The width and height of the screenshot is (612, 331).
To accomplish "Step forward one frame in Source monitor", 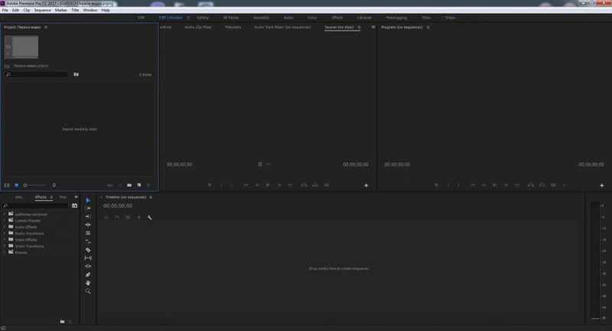I will click(279, 185).
